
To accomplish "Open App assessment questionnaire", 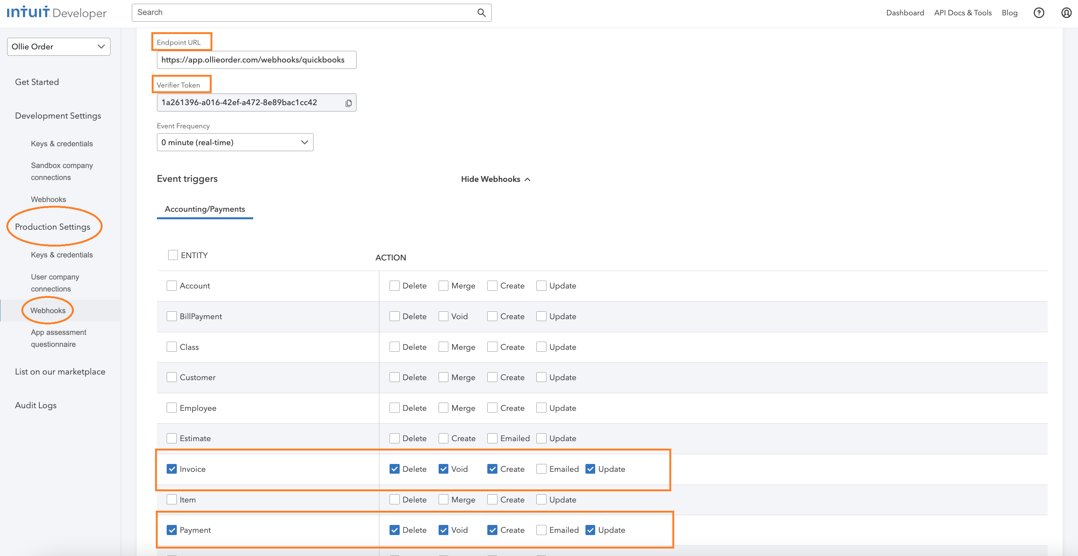I will [58, 338].
